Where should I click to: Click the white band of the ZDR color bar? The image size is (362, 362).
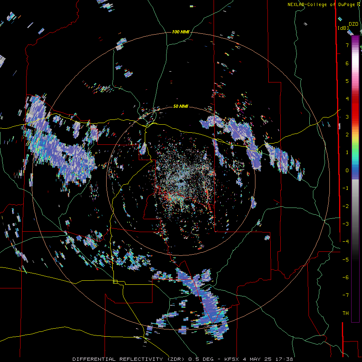tap(355, 60)
